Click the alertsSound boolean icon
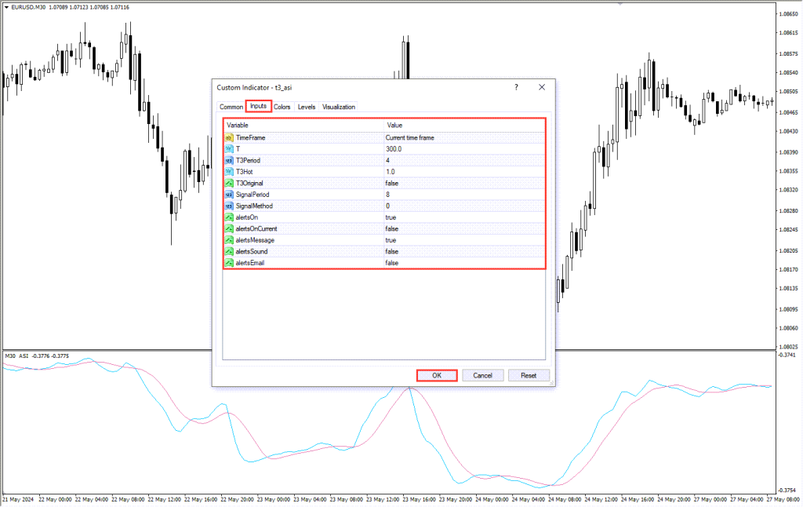Image resolution: width=803 pixels, height=507 pixels. point(229,252)
